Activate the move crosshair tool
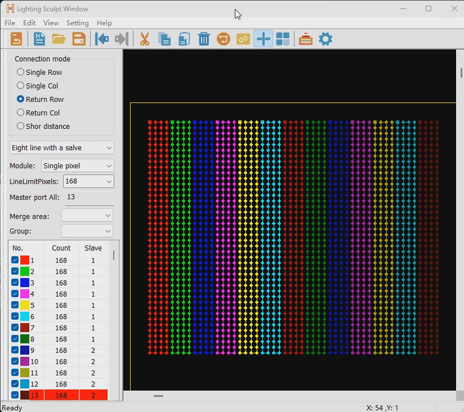Viewport: 464px width, 412px height. (x=262, y=39)
